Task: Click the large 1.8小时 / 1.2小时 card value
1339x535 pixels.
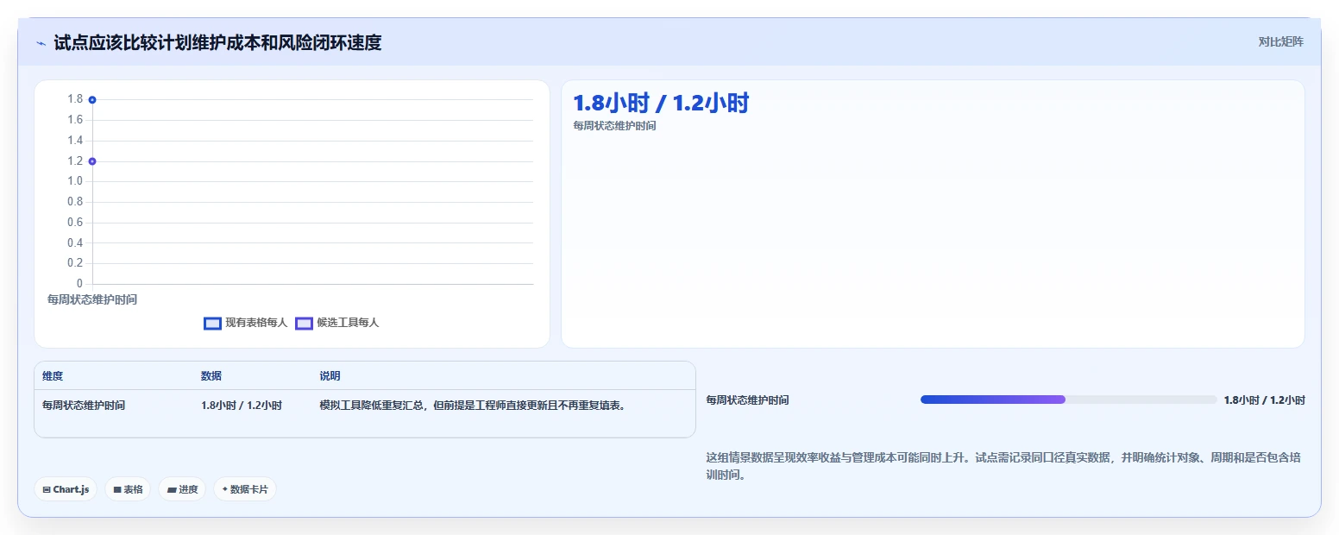Action: tap(661, 104)
